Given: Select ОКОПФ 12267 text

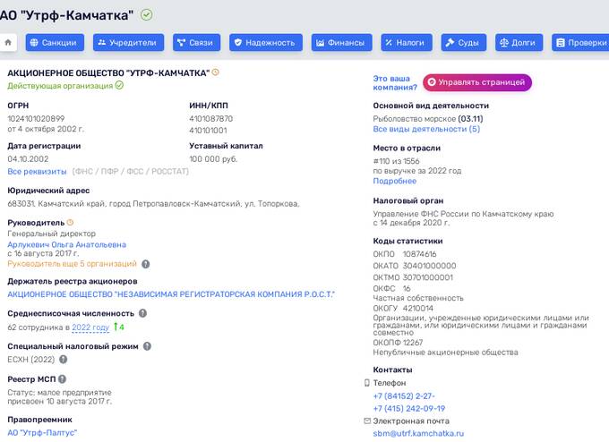Looking at the screenshot, I should pos(398,343).
